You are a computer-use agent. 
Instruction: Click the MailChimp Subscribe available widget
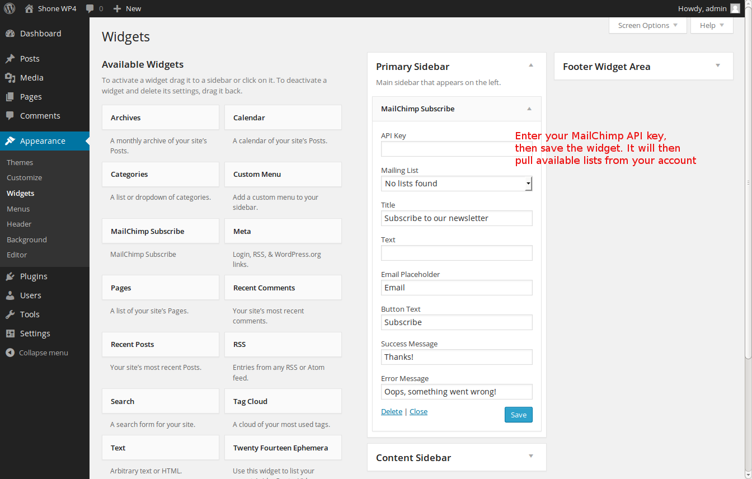[161, 231]
